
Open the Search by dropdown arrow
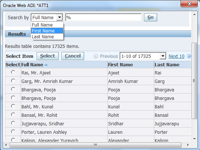pyautogui.click(x=59, y=17)
